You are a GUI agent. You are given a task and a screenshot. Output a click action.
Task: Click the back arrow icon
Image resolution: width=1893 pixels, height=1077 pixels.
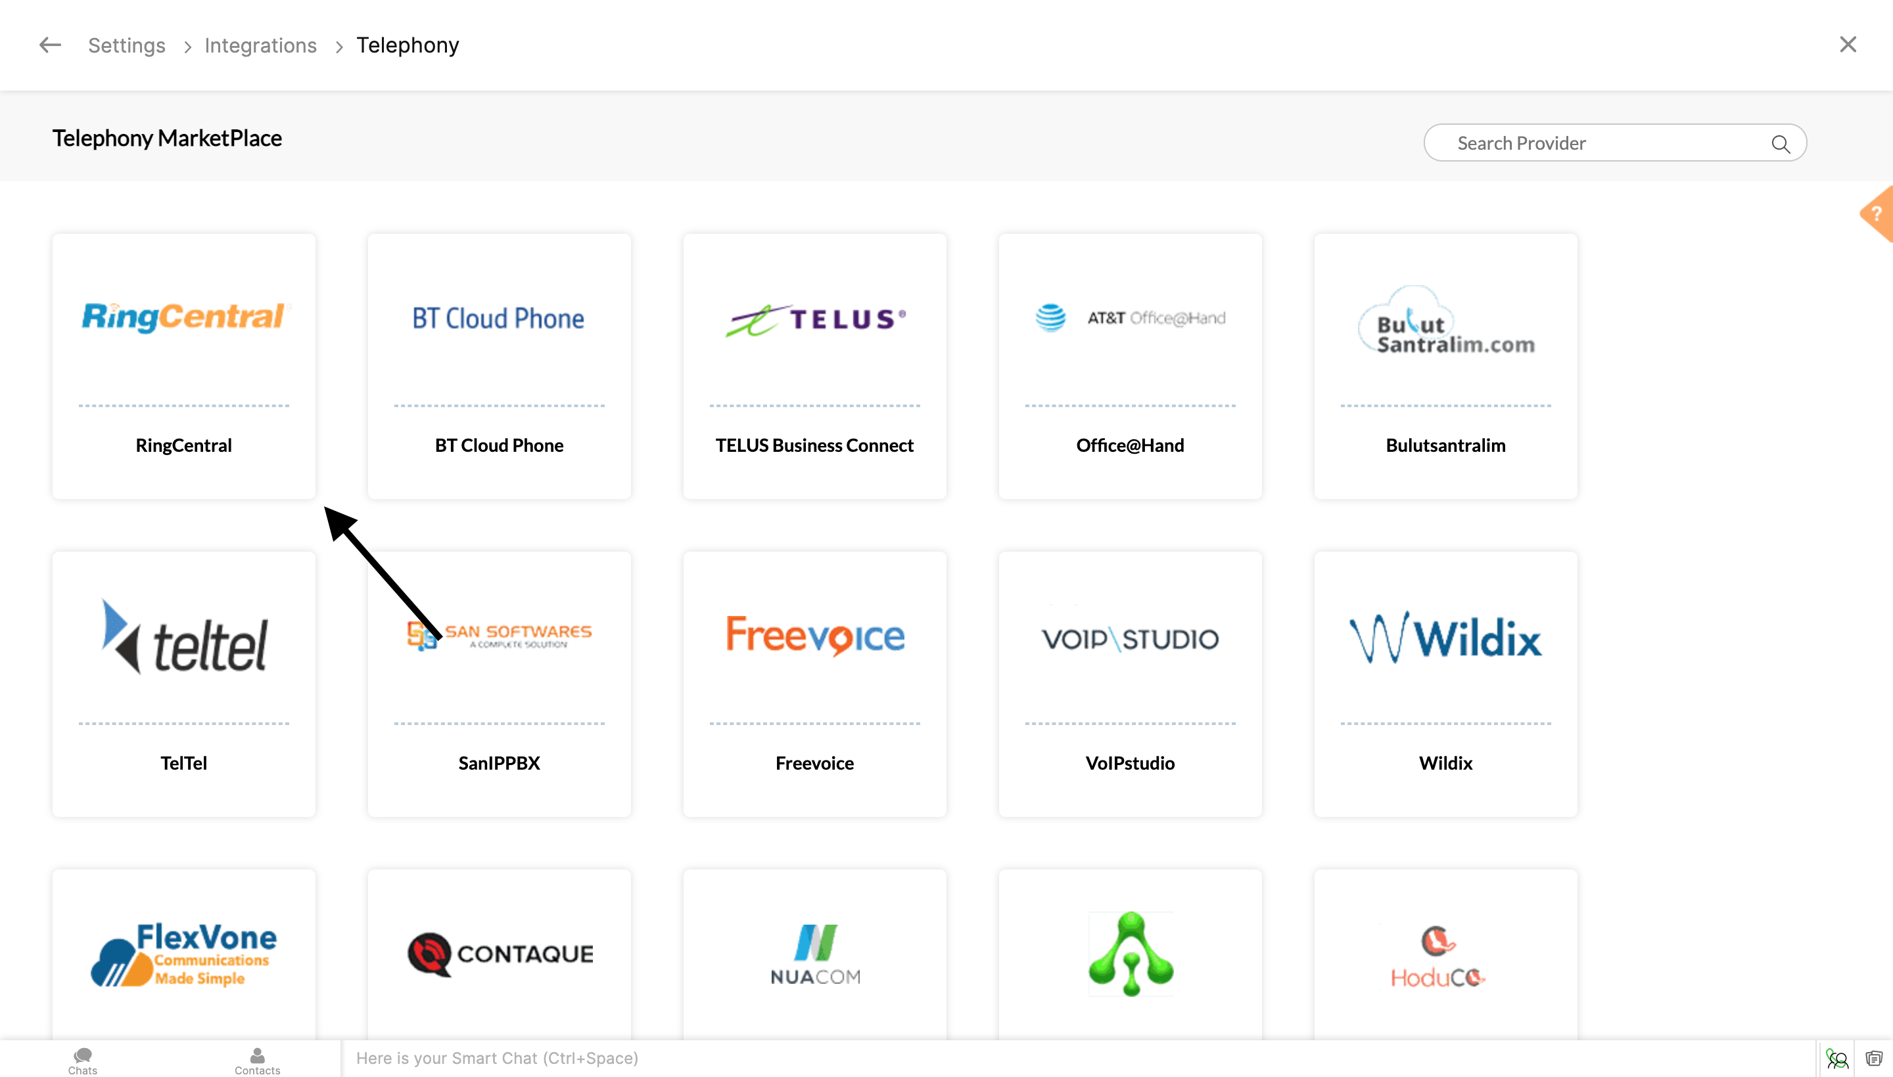49,45
